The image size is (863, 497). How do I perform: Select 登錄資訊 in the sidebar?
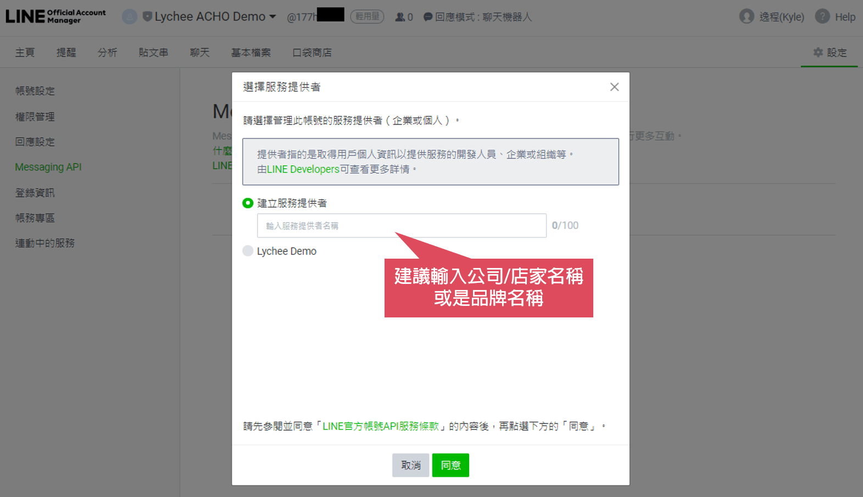coord(35,193)
